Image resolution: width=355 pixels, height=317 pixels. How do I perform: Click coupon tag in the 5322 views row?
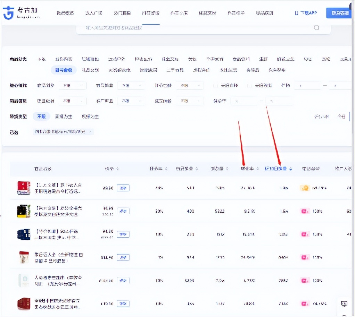(123, 211)
